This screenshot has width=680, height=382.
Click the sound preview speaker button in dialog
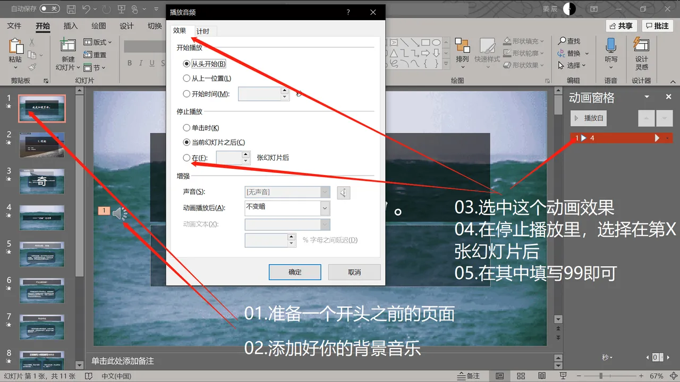point(344,193)
